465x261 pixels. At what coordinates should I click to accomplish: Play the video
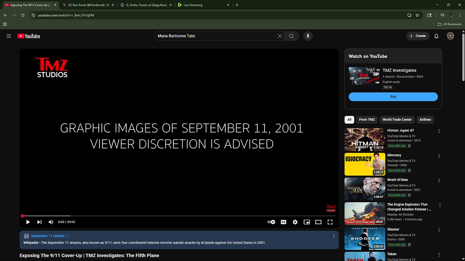pyautogui.click(x=28, y=222)
